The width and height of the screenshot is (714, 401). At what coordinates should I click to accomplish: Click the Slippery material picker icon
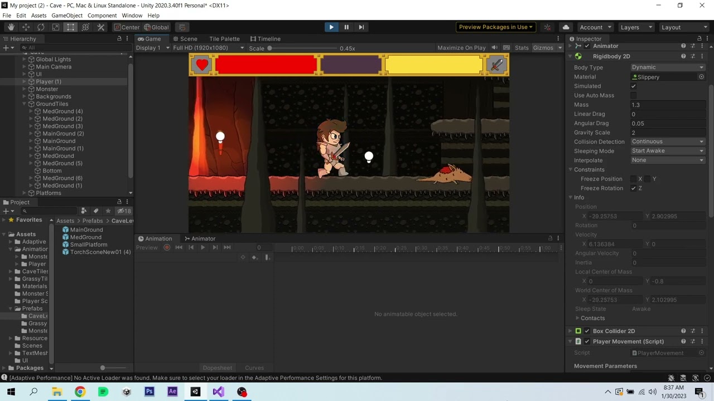(x=701, y=76)
